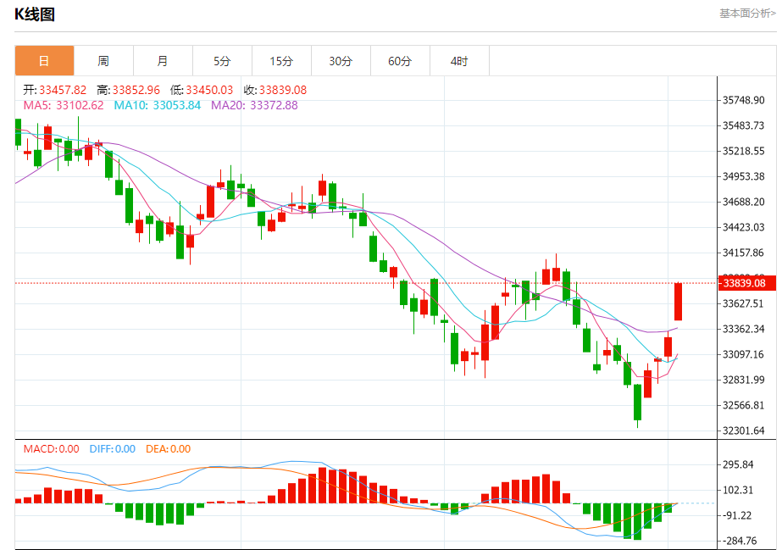Click the tallest red MACD histogram bar
782x550 pixels.
322,486
